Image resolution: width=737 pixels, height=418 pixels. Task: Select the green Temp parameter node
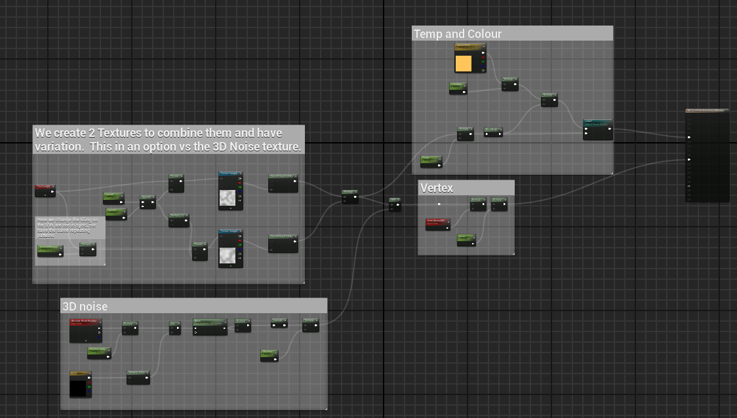tap(431, 159)
